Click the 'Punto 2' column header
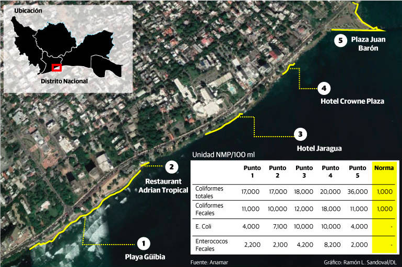 pos(277,172)
